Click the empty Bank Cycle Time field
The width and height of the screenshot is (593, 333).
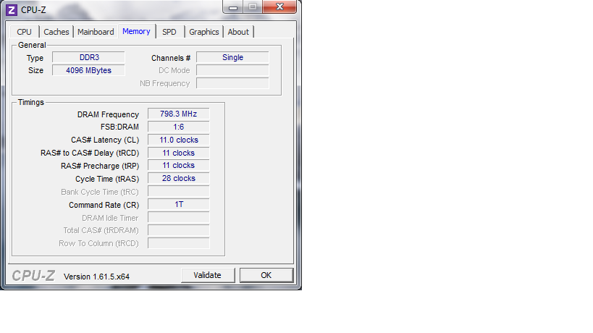point(179,192)
